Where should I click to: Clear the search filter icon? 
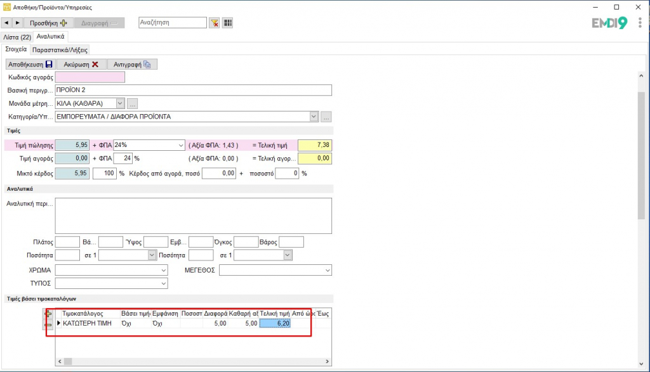coord(215,23)
